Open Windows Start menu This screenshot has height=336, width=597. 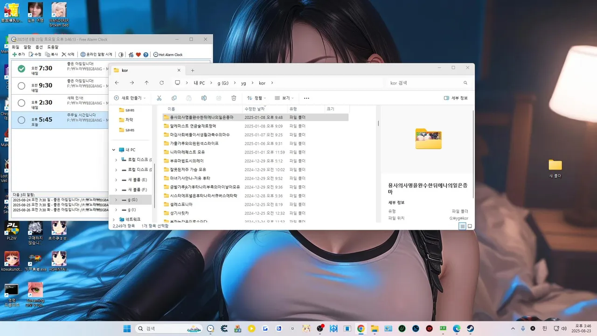tap(127, 329)
